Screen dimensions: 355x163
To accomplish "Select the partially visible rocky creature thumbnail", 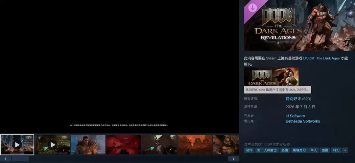I will tap(226, 145).
